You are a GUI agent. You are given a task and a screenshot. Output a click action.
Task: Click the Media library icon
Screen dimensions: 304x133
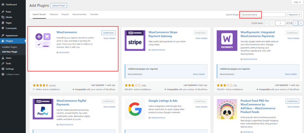(x=3, y=17)
